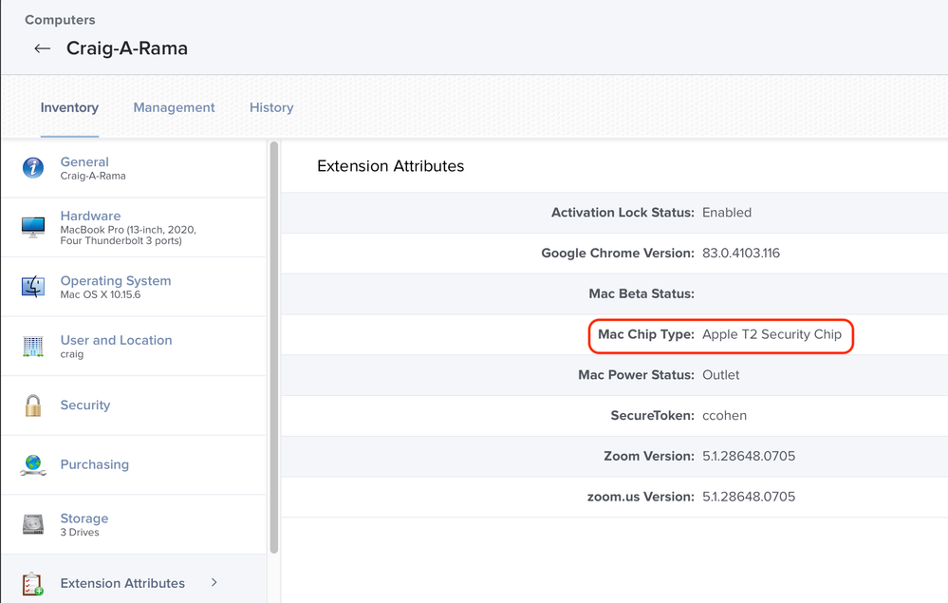The image size is (948, 603).
Task: Click the Security padlock icon
Action: pyautogui.click(x=33, y=405)
